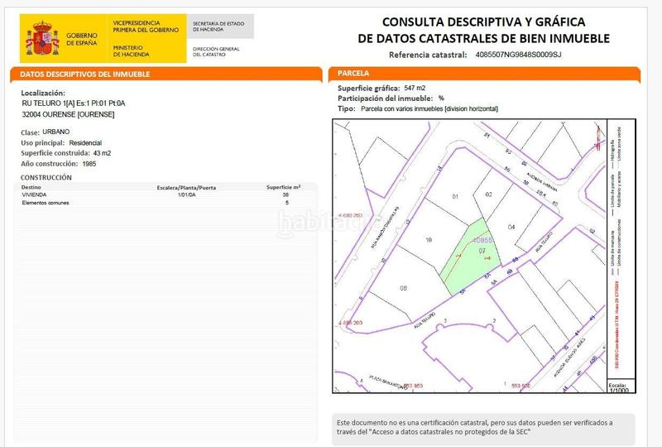Click the 'DE DATOS CATASTRALES DE BIEN INMUEBLE' line
Screen dimensions: 662x447
[x=483, y=38]
